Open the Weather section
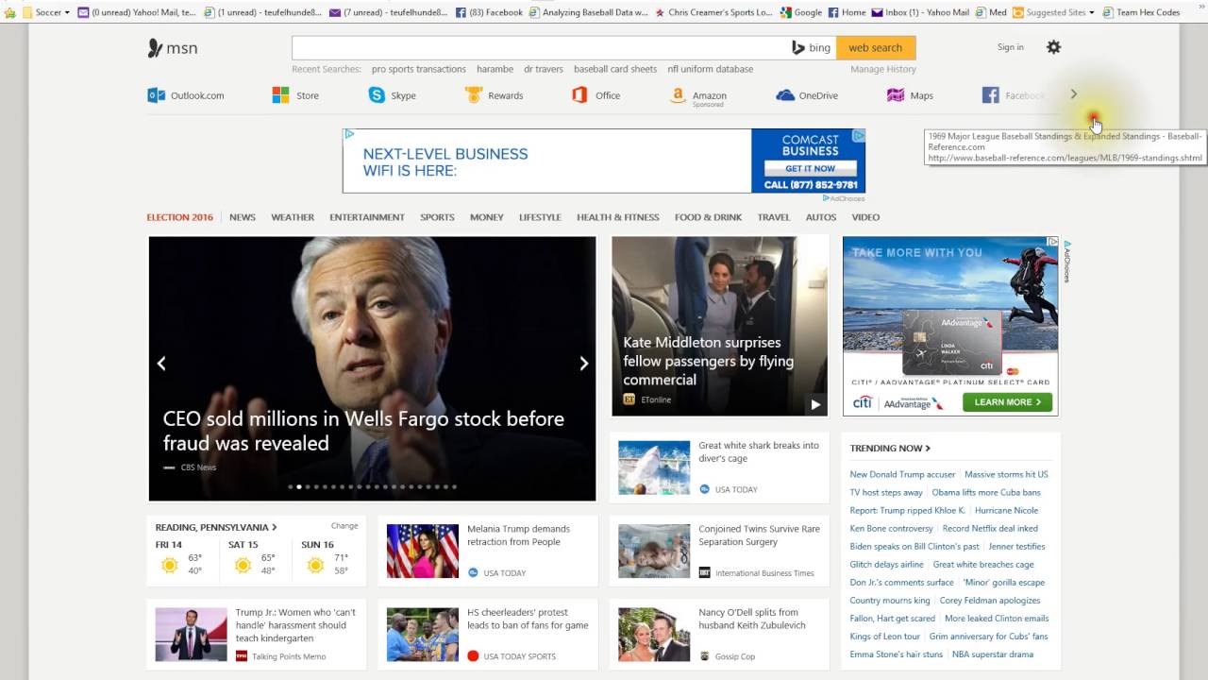 pyautogui.click(x=293, y=217)
